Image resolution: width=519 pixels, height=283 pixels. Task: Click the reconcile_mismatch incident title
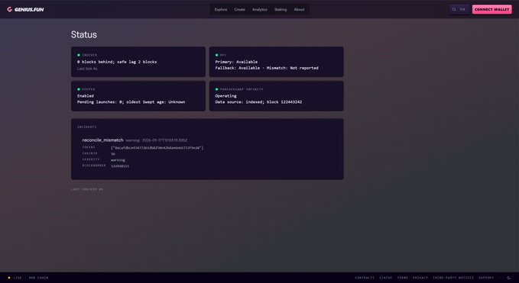(102, 140)
